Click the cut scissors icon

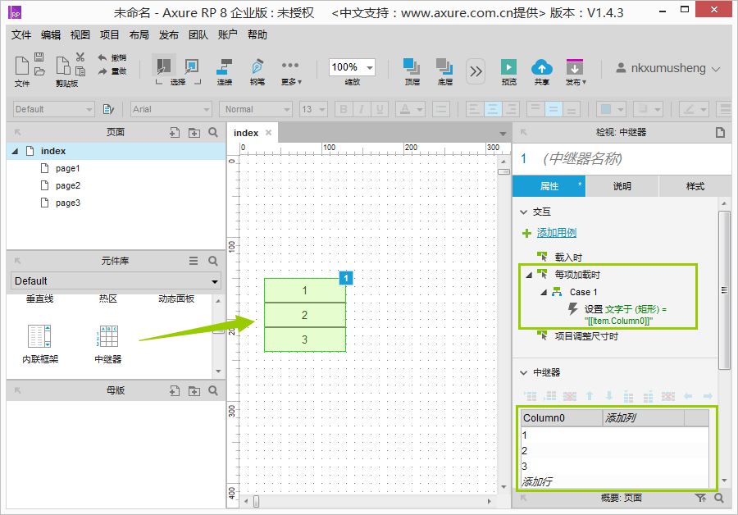[80, 57]
